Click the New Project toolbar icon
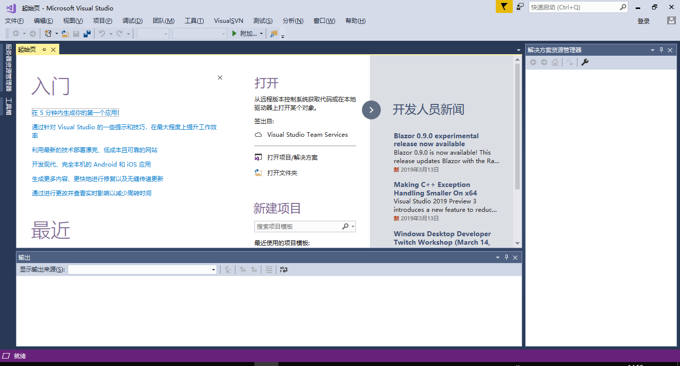 49,34
